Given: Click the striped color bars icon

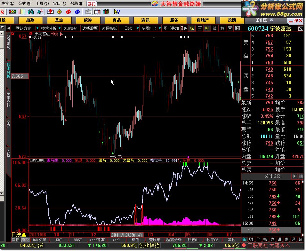Looking at the screenshot, I should tap(21, 12).
